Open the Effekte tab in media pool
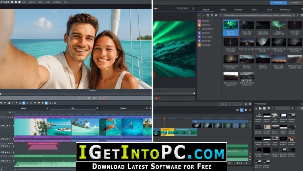The width and height of the screenshot is (303, 171). pyautogui.click(x=223, y=10)
